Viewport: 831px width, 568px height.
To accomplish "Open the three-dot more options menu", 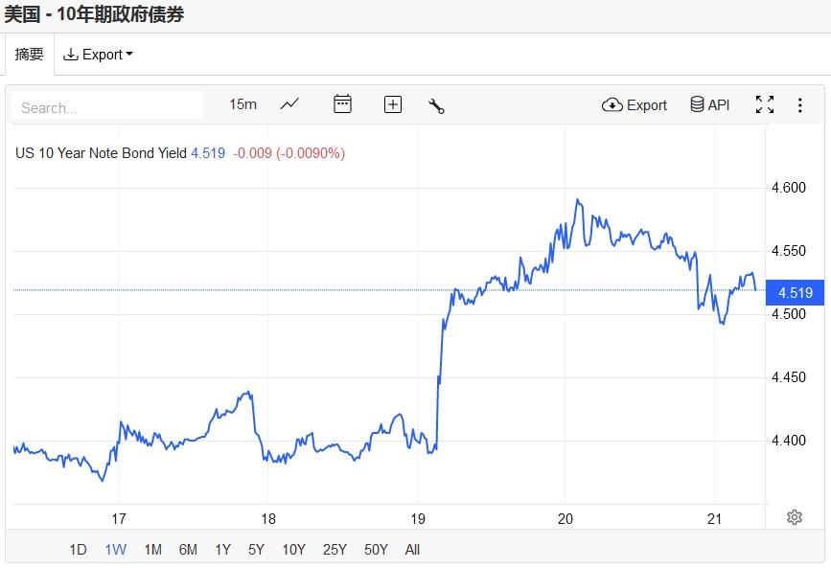I will click(x=799, y=104).
